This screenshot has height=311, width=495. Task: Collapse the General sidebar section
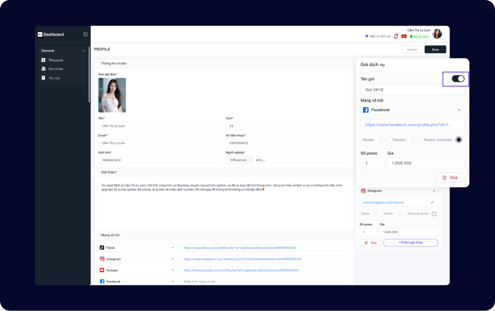tap(84, 51)
